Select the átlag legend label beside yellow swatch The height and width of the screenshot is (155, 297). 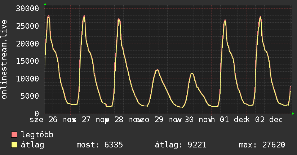pos(32,145)
